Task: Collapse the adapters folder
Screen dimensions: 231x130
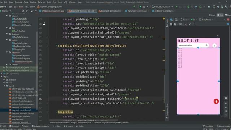Action: 7,16
